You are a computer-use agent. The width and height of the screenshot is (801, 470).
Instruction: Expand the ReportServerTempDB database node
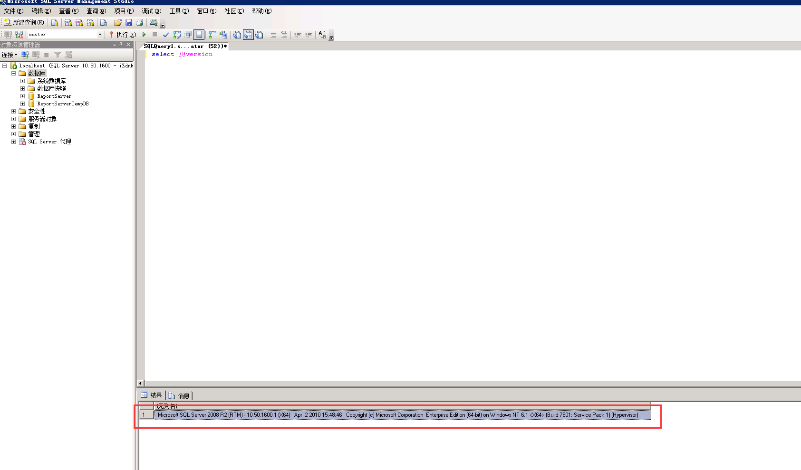point(22,104)
